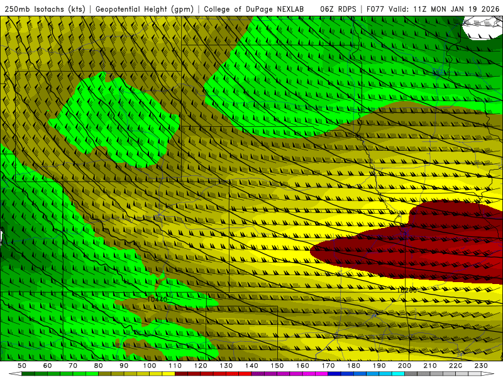Viewport: 503px width, 377px height.
Task: Click the 220 value on the color scale
Action: 456,366
